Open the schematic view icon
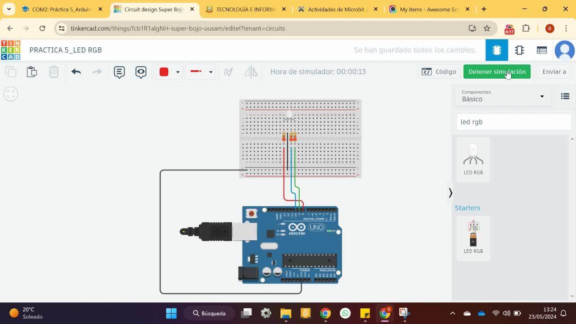 tap(519, 50)
